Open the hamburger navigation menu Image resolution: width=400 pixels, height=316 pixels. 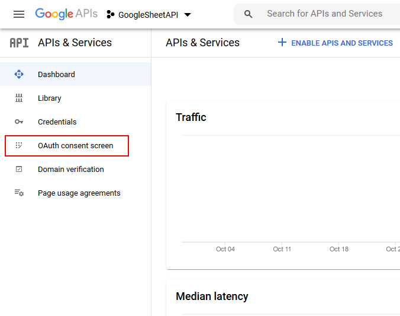19,14
